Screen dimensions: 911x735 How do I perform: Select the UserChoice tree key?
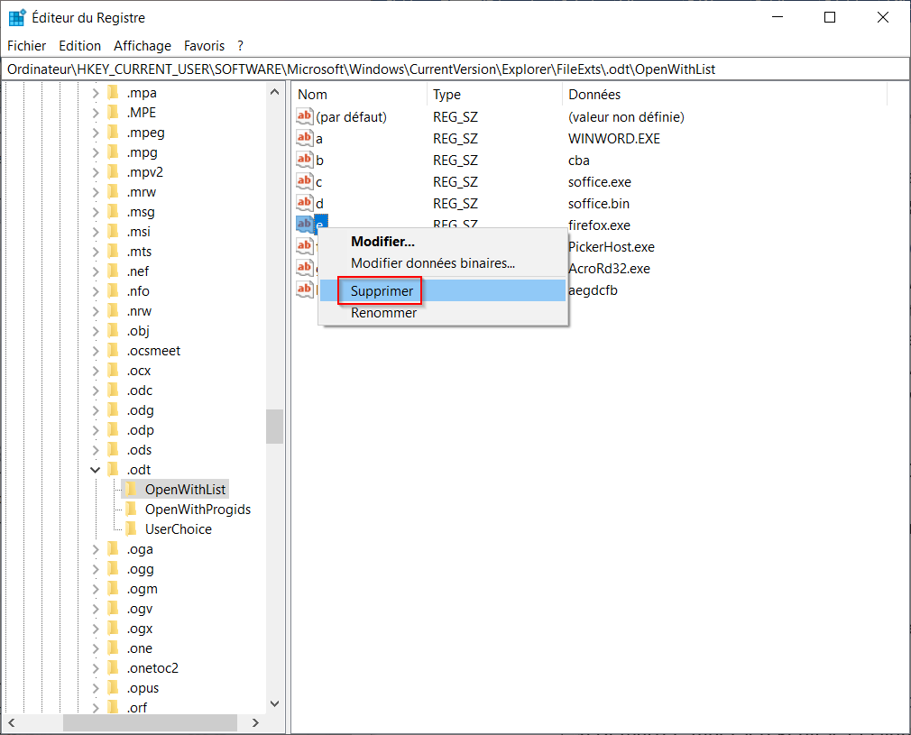179,528
